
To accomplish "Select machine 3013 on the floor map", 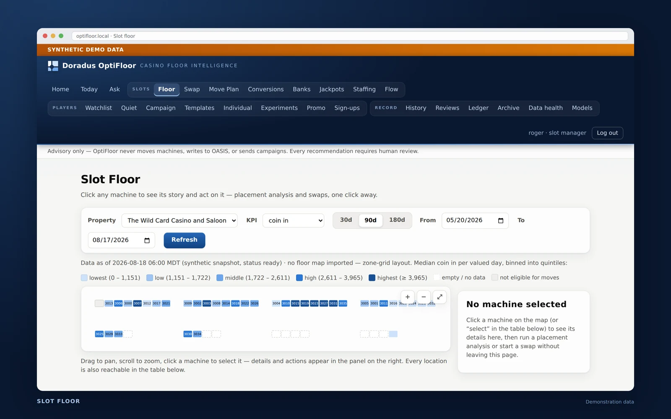I will click(x=109, y=303).
